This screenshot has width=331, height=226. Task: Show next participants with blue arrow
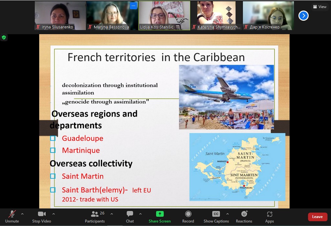click(x=303, y=16)
